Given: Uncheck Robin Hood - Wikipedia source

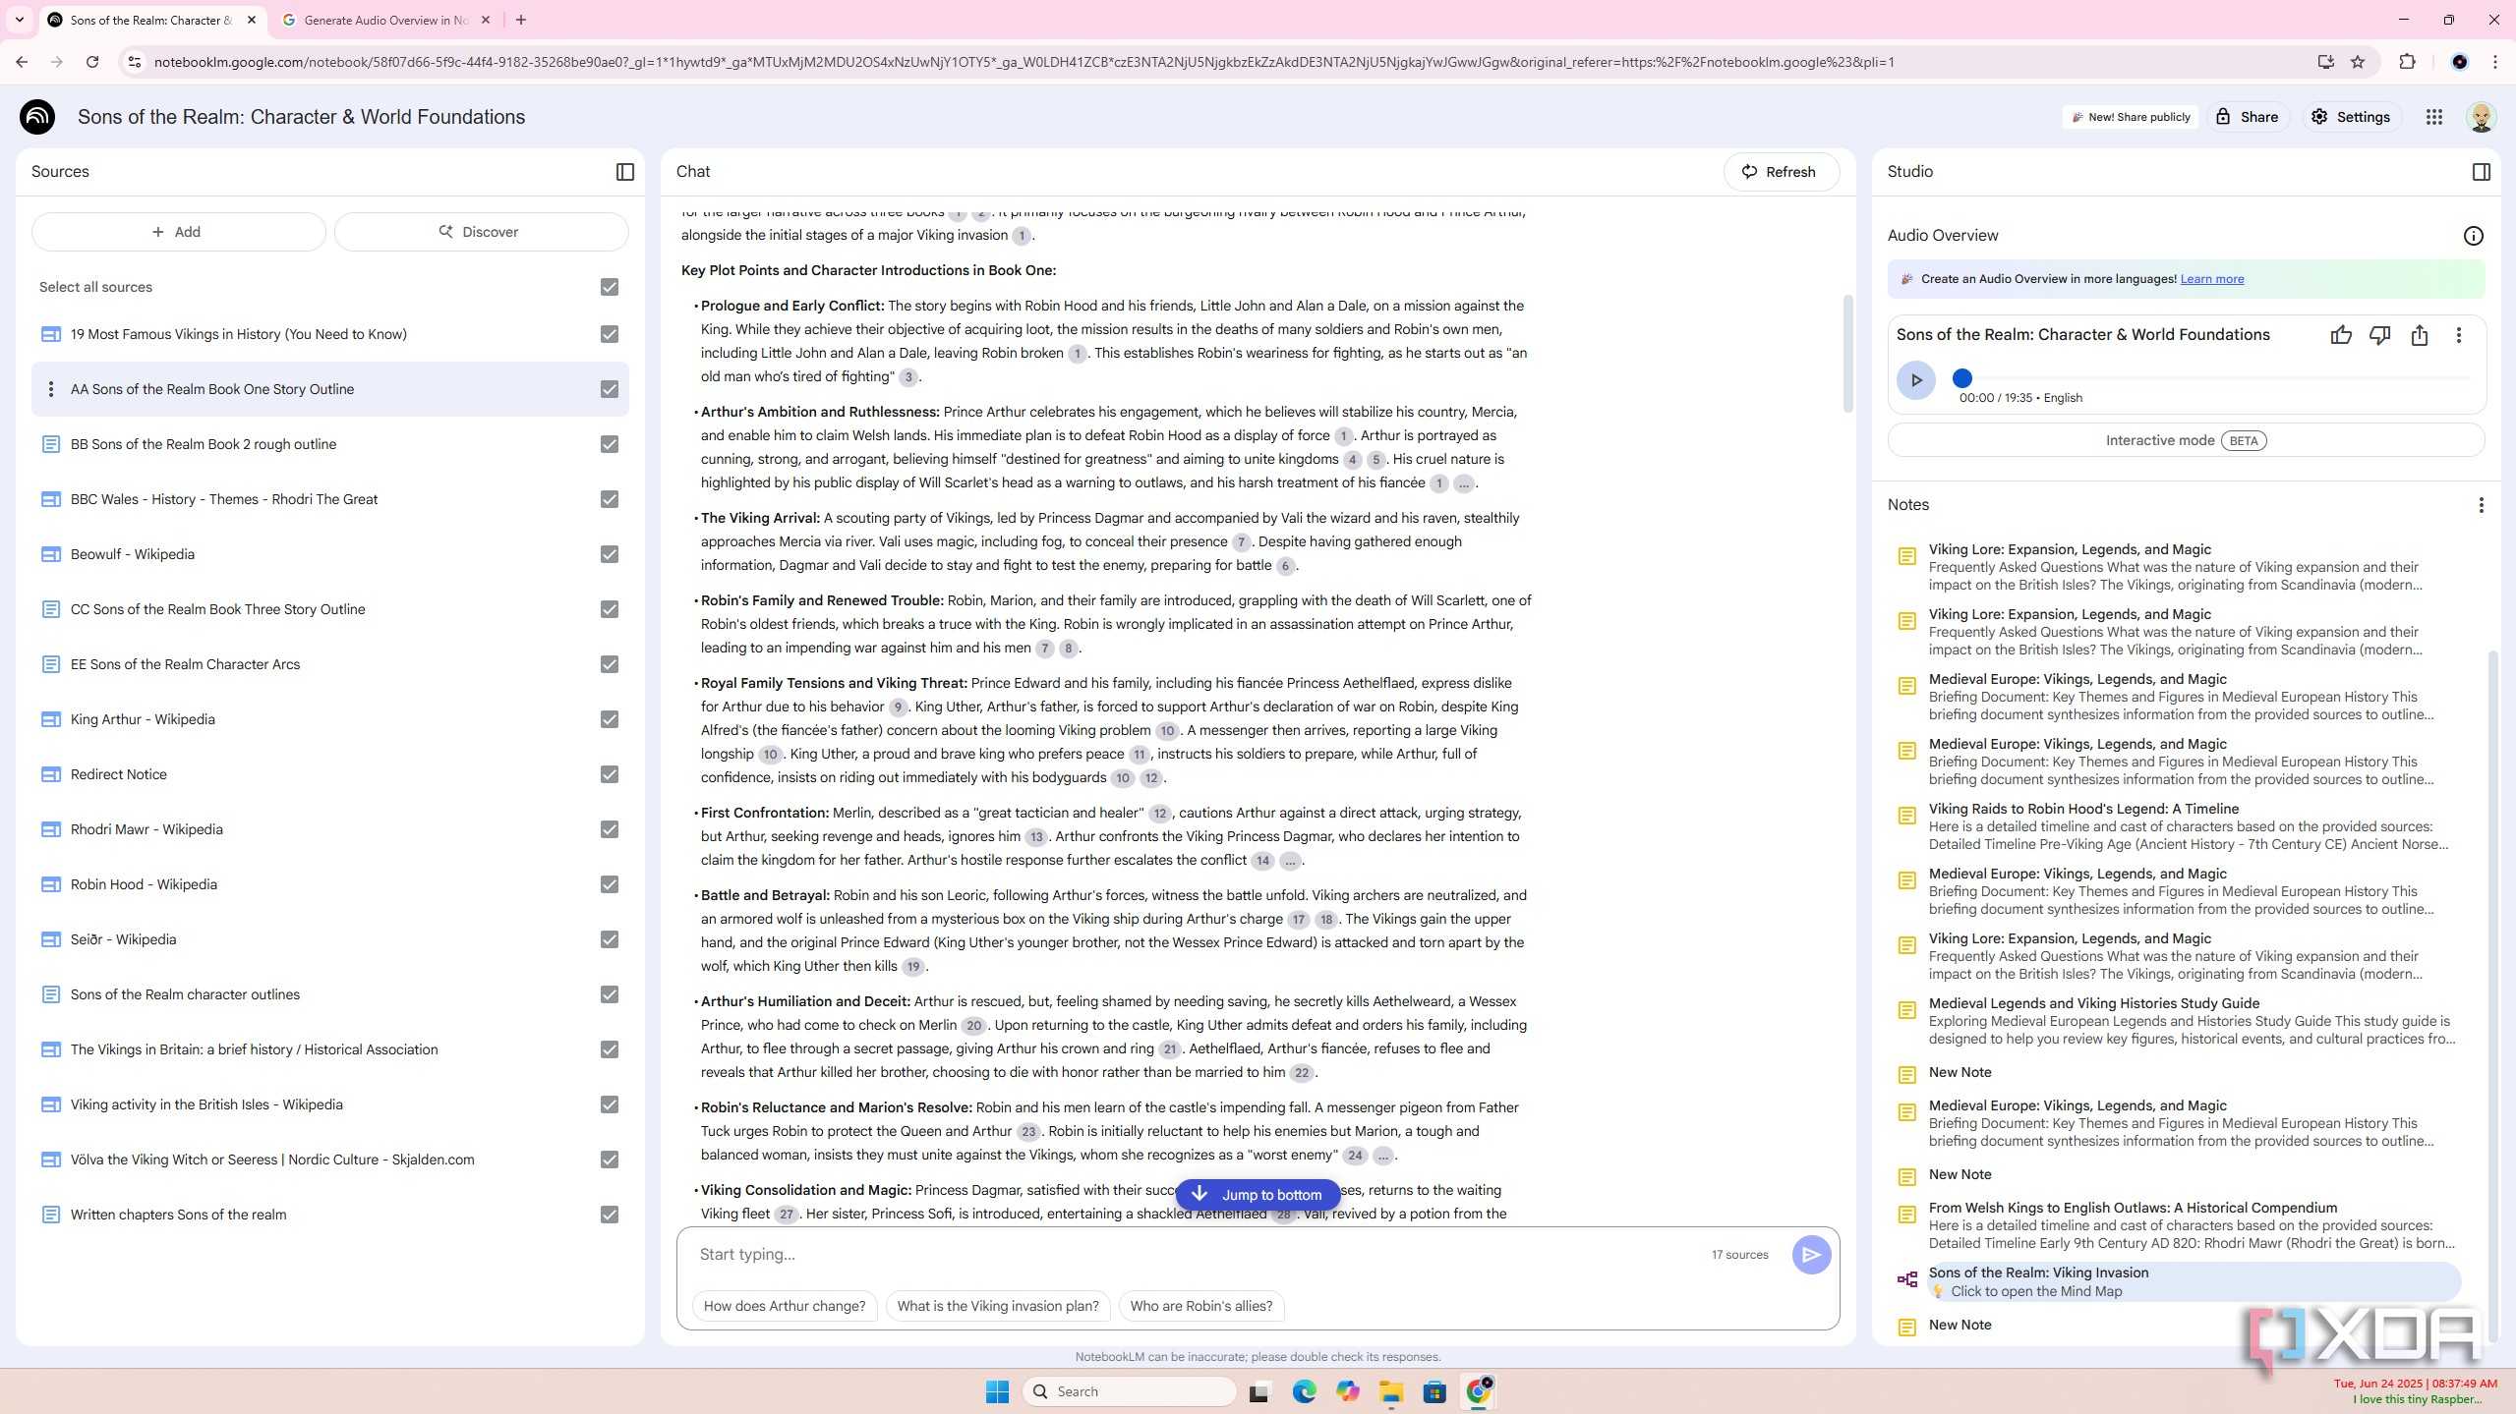Looking at the screenshot, I should (x=610, y=884).
